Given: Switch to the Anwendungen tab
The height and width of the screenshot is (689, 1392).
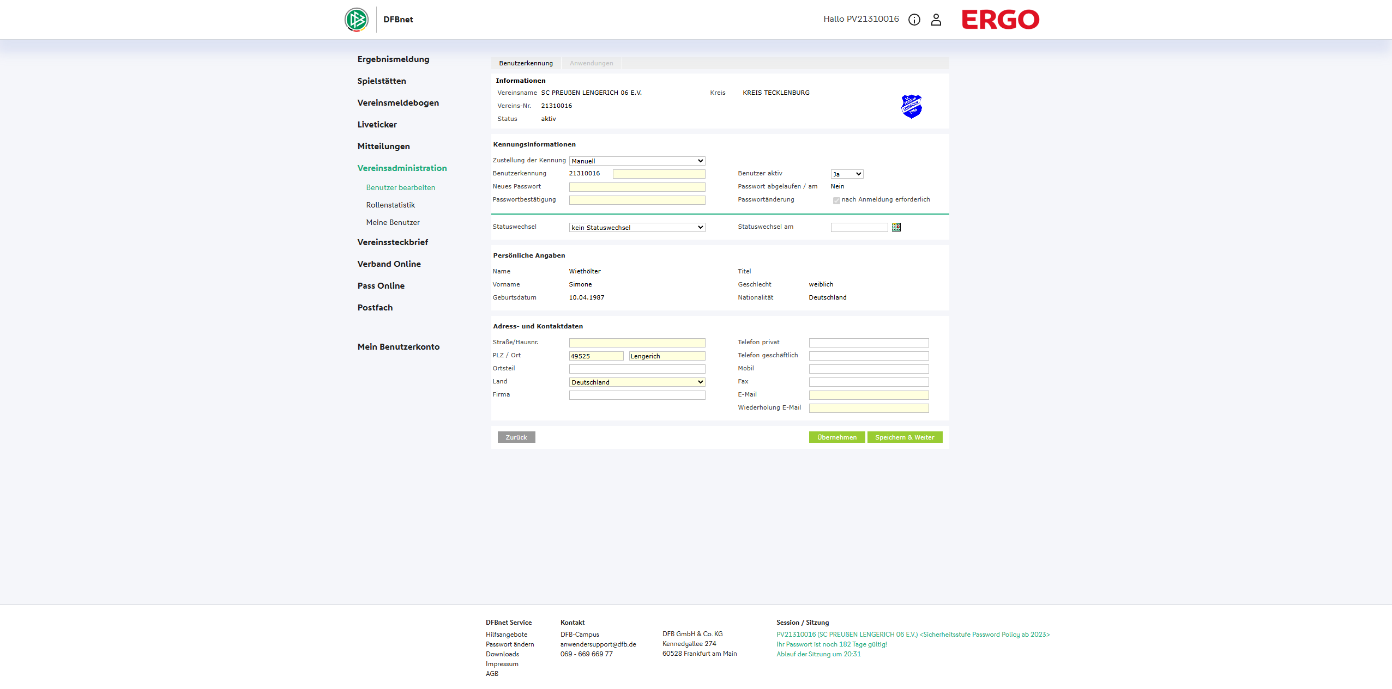Looking at the screenshot, I should tap(591, 63).
